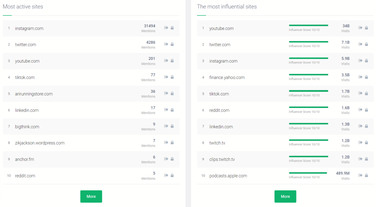Click the lock icon for zikjackson.wordpress.com
The height and width of the screenshot is (207, 376).
tap(172, 143)
